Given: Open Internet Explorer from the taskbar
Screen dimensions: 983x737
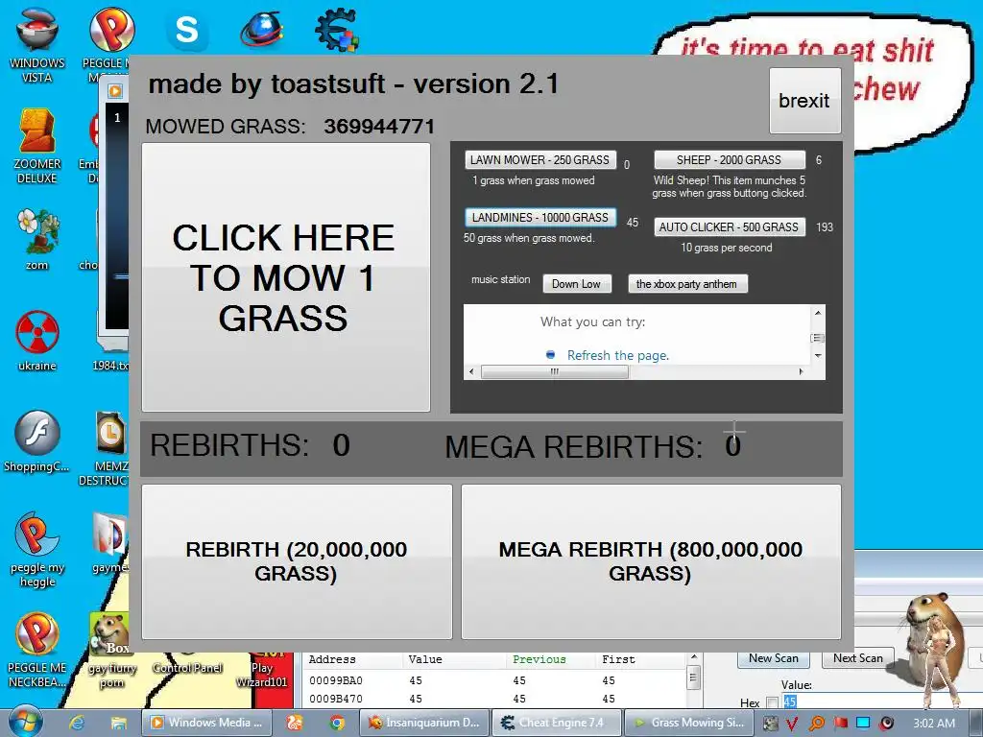Looking at the screenshot, I should [77, 723].
